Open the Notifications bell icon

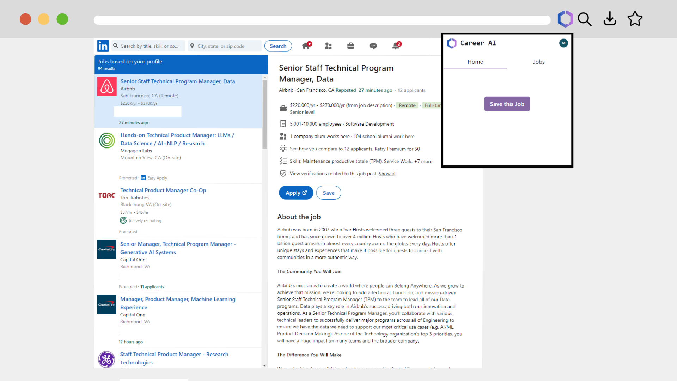pos(396,46)
